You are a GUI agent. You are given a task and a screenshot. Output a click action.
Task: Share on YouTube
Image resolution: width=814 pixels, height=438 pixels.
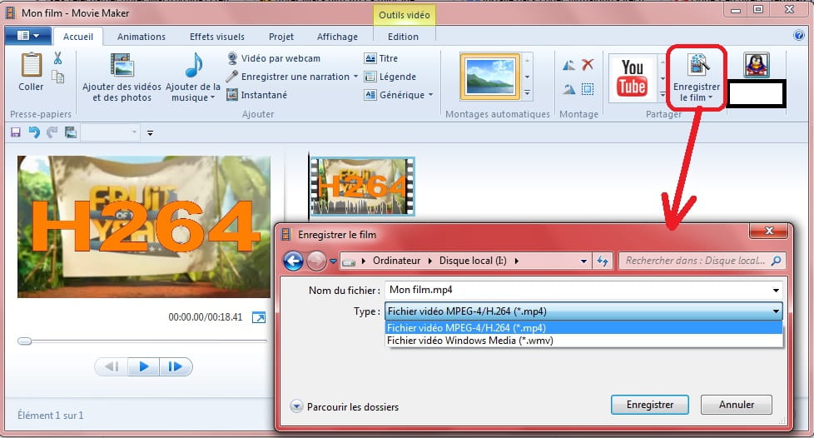pos(633,78)
